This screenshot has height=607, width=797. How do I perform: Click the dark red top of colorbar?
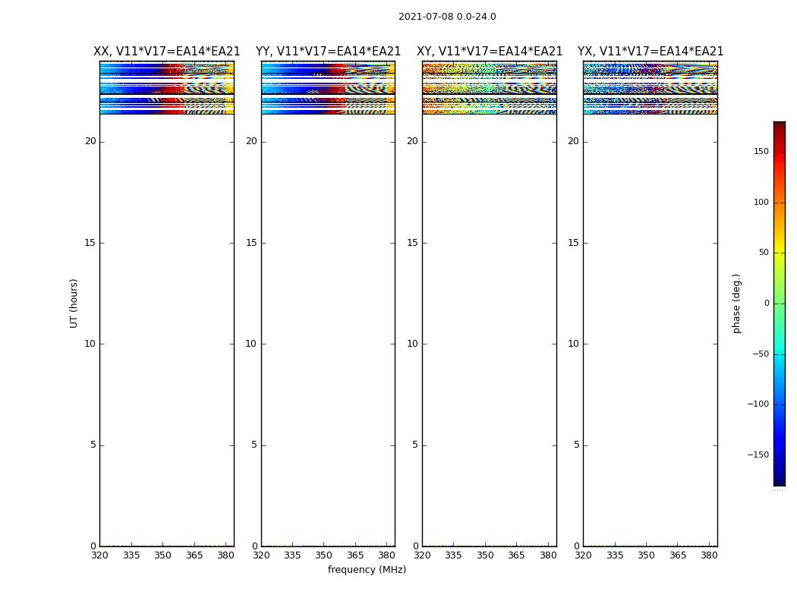[779, 127]
